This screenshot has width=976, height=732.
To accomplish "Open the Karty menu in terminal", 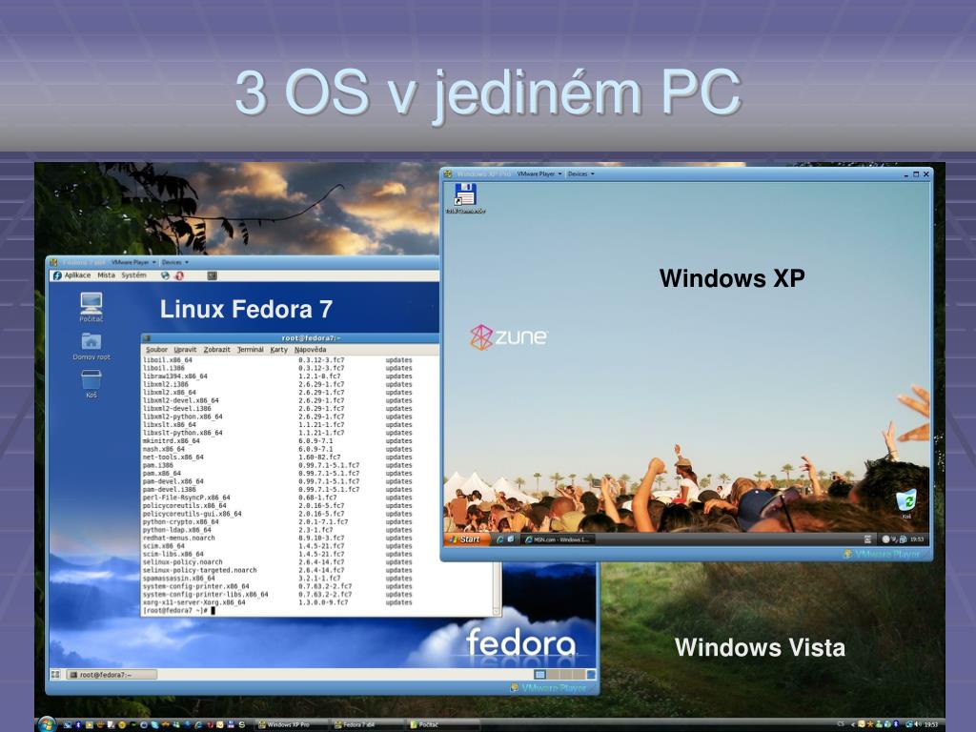I will tap(279, 350).
